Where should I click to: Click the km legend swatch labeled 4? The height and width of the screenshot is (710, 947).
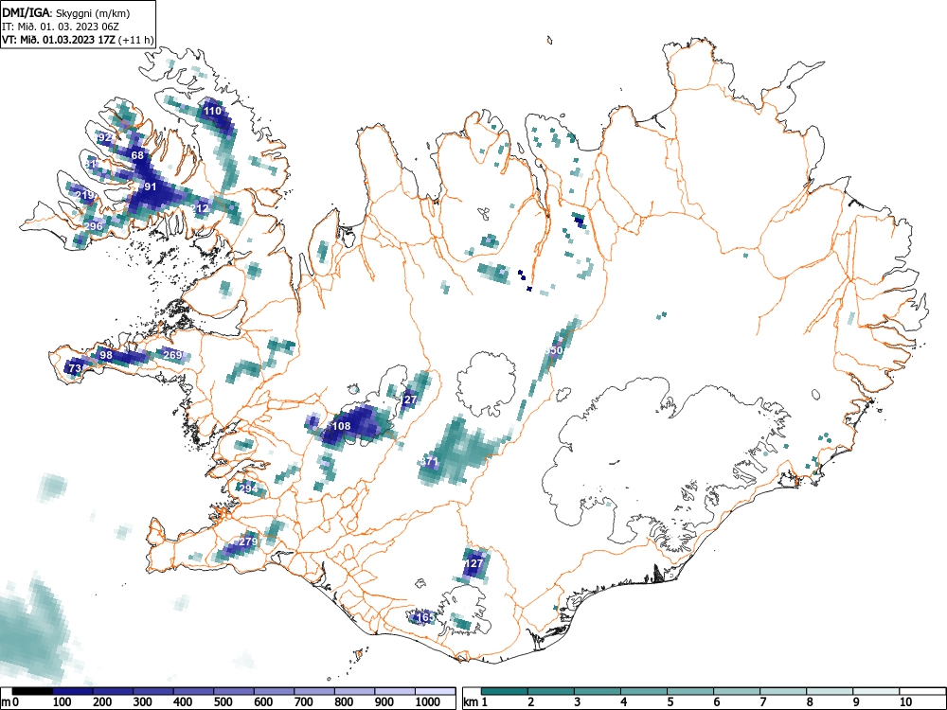click(644, 691)
